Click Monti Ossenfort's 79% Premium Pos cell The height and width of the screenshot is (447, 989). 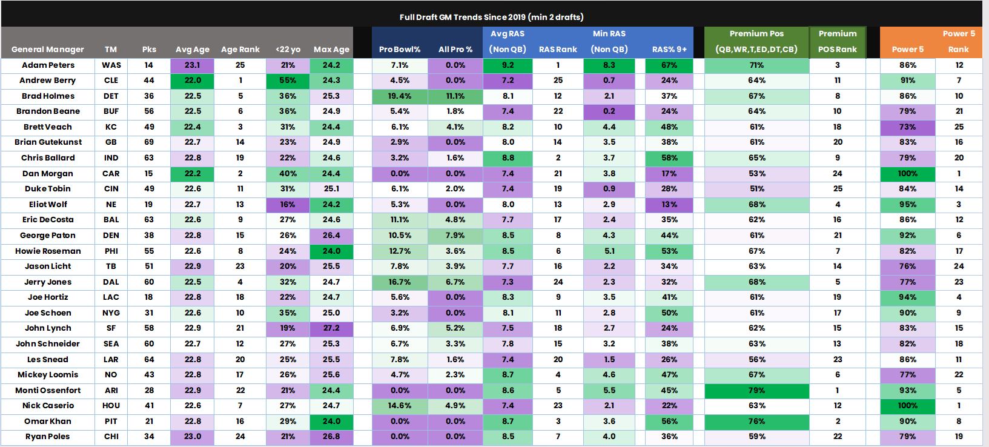(756, 391)
